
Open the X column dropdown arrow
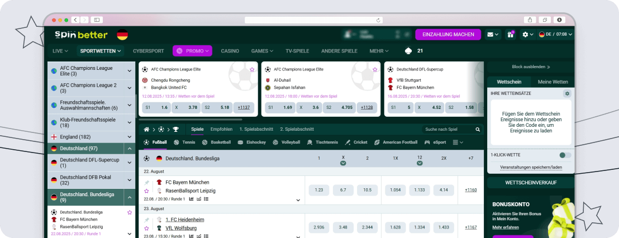click(x=343, y=163)
